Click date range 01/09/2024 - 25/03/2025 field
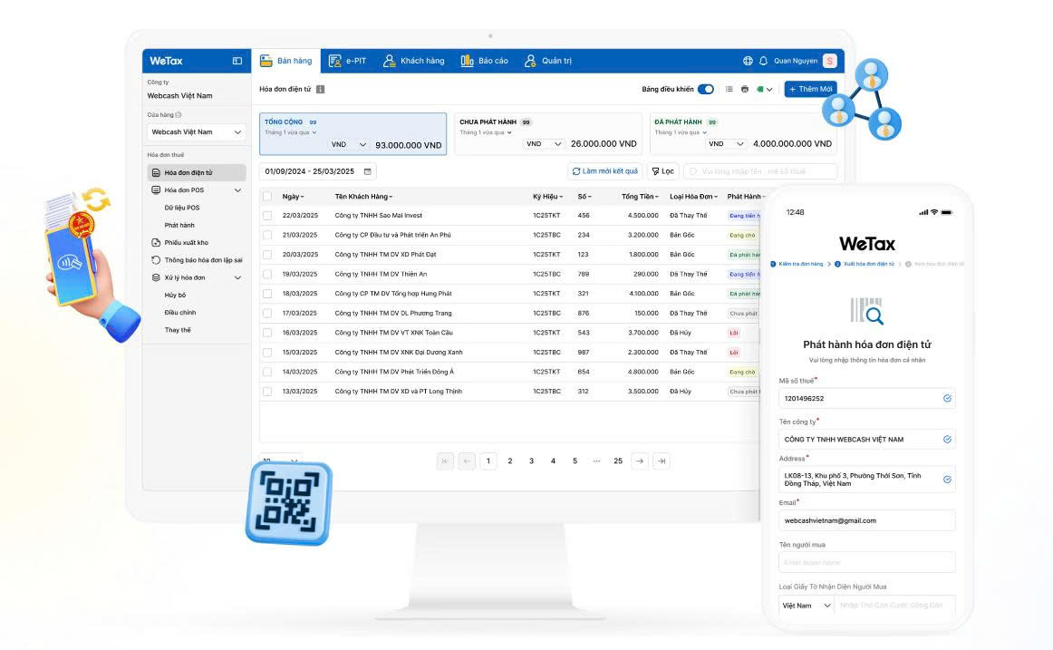 coord(318,172)
